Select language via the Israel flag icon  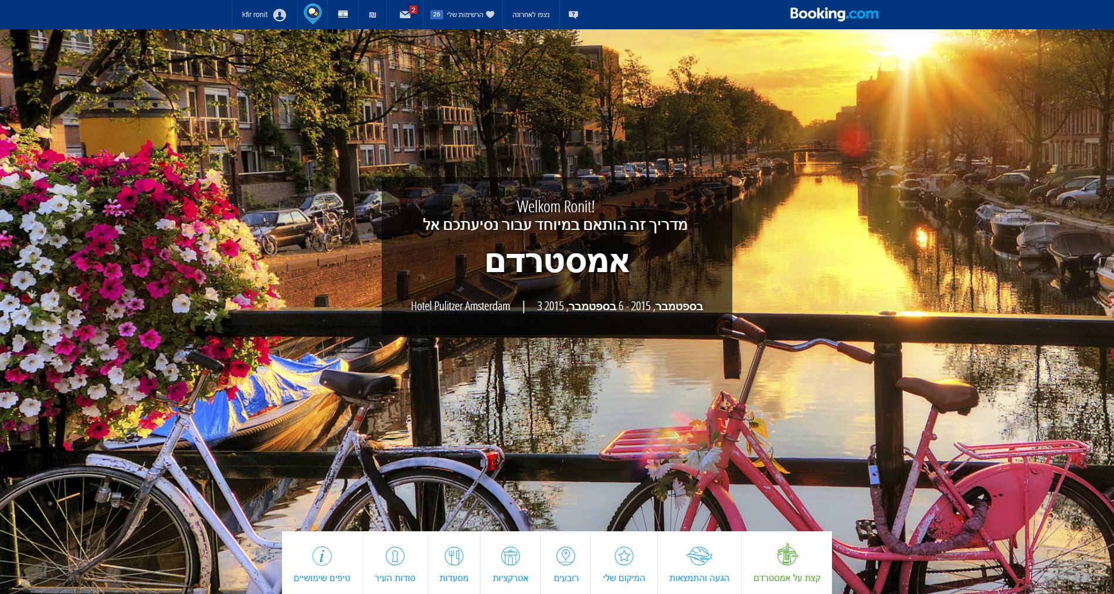343,14
